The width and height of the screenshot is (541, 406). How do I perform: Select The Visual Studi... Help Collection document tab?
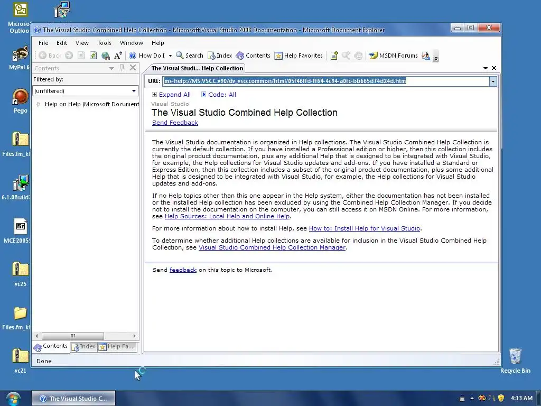(197, 68)
